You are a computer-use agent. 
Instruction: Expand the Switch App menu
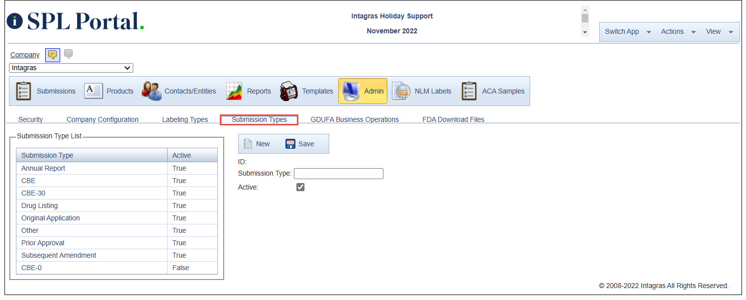click(x=628, y=31)
